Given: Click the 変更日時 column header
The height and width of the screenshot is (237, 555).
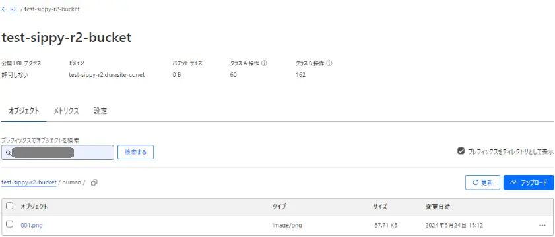Looking at the screenshot, I should coord(438,207).
